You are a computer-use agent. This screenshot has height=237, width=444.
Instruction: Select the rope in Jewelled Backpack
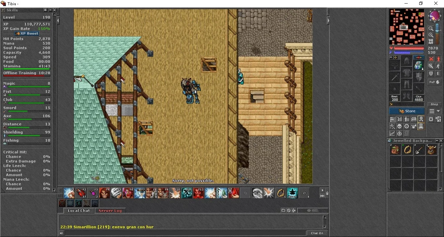[x=407, y=150]
